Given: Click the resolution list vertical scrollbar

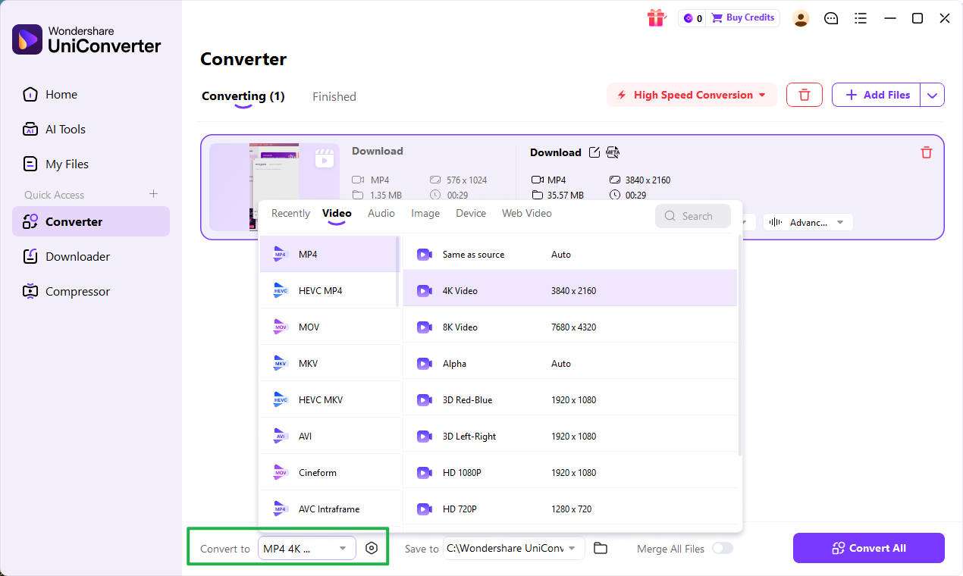Looking at the screenshot, I should coord(739,345).
